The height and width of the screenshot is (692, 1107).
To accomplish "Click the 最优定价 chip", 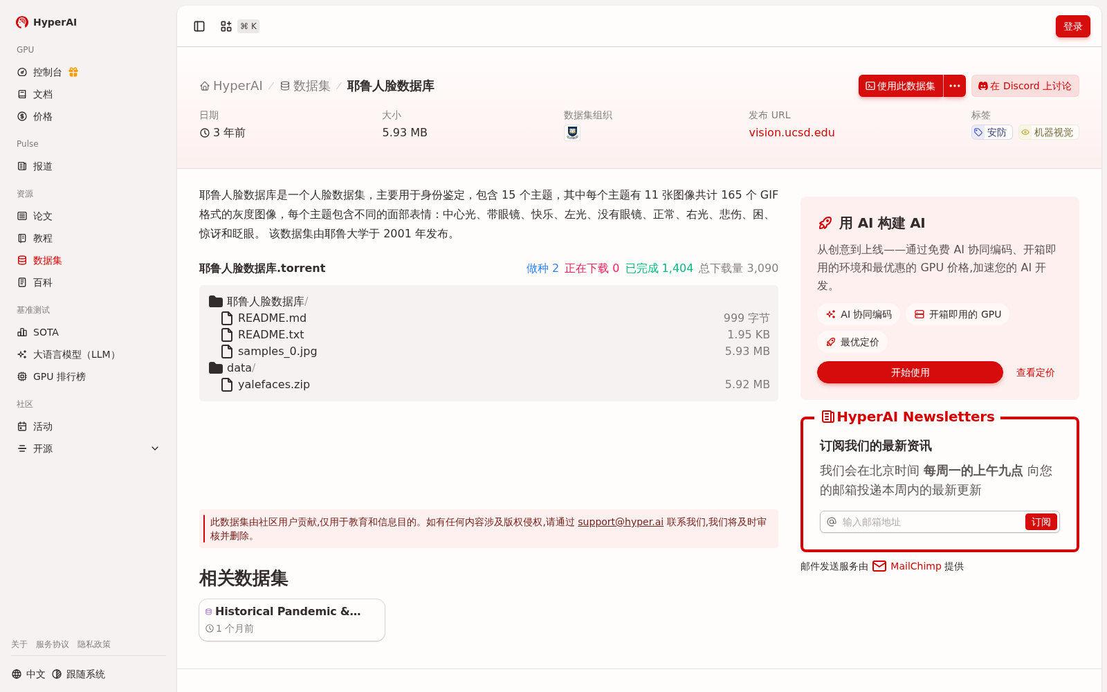I will click(x=852, y=342).
